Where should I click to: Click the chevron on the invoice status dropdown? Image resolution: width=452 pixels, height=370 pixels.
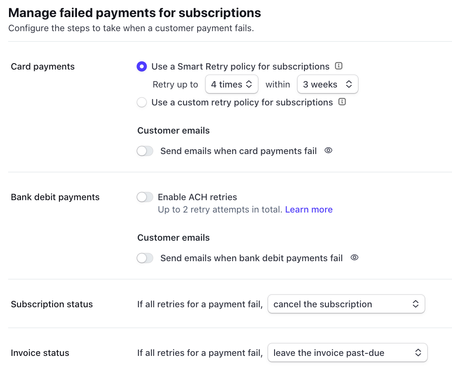[x=418, y=353]
